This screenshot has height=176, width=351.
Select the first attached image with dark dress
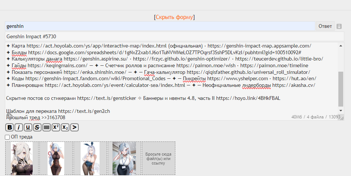click(22, 158)
